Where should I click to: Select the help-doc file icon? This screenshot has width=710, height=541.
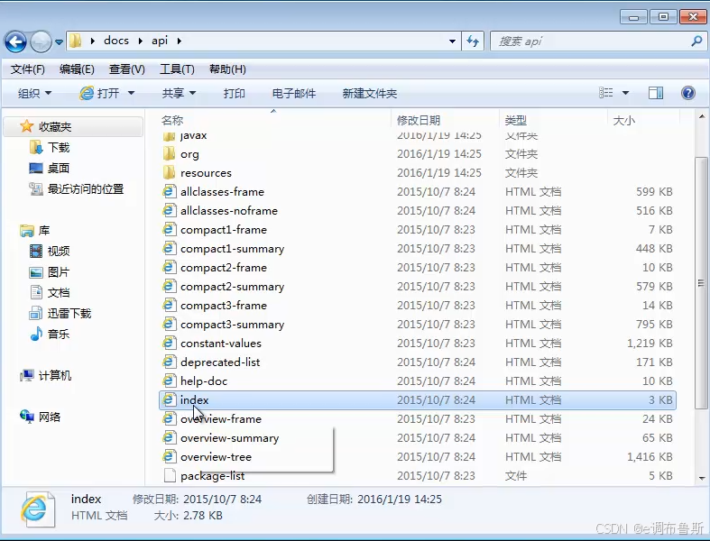click(169, 381)
